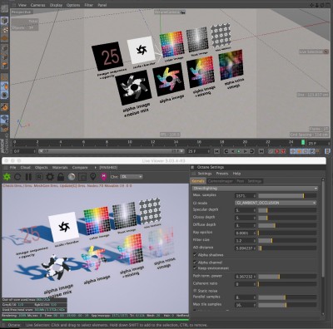Select the focus picker pin icon

[93, 177]
